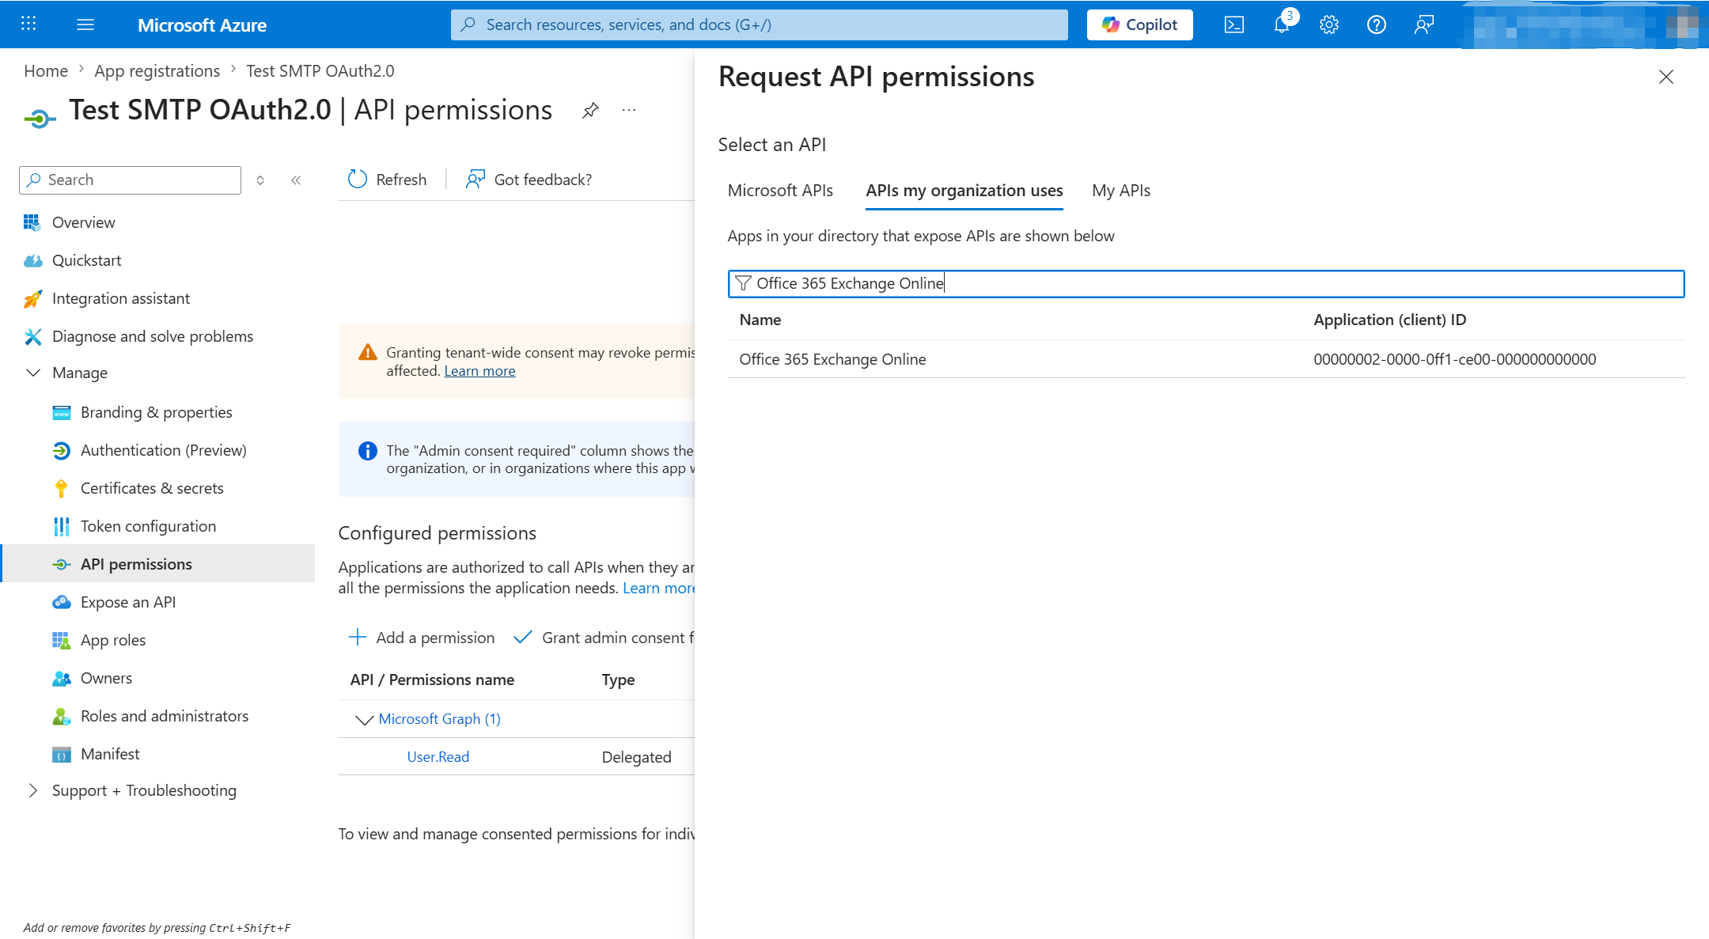1709x939 pixels.
Task: Click the Expose an API cloud icon
Action: point(61,602)
